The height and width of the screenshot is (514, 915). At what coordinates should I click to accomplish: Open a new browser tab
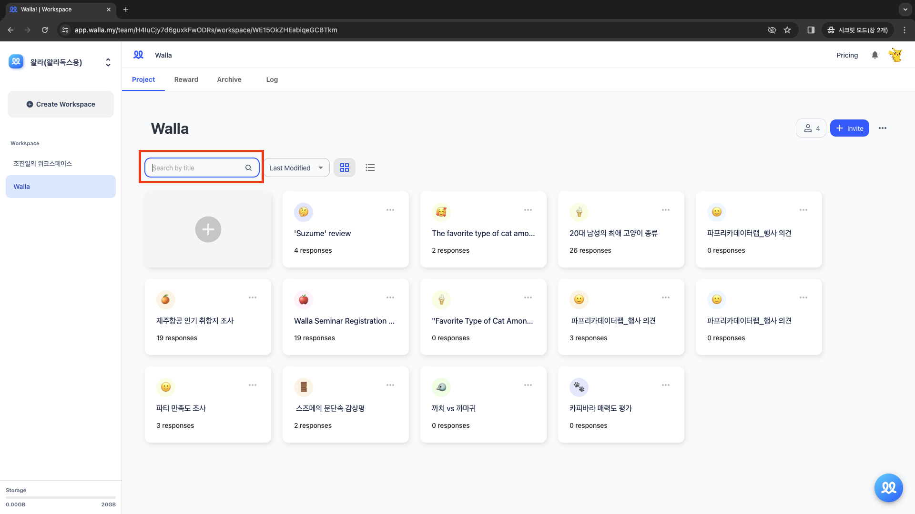[x=126, y=10]
